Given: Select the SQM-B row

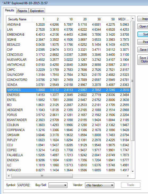Looking at the screenshot, I should point(68,40).
